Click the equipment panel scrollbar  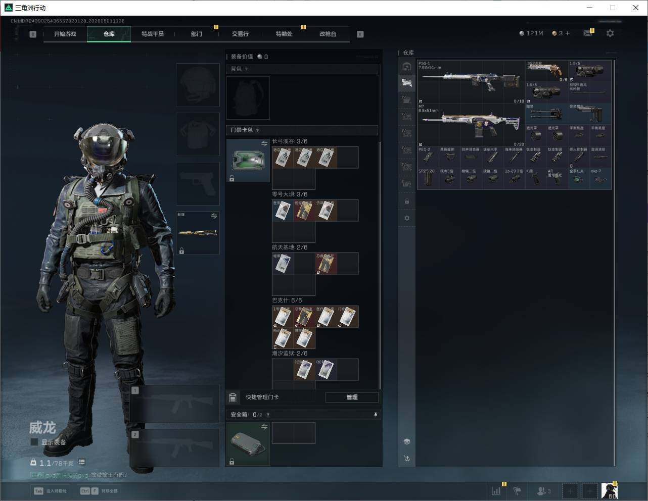point(380,265)
